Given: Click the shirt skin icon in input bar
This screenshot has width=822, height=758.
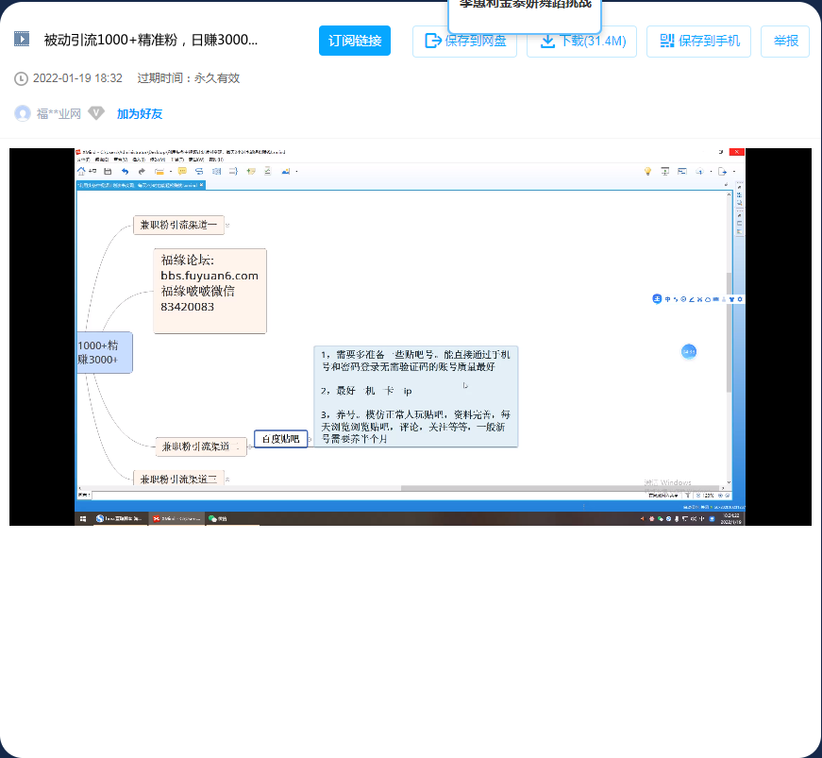Looking at the screenshot, I should pos(731,299).
